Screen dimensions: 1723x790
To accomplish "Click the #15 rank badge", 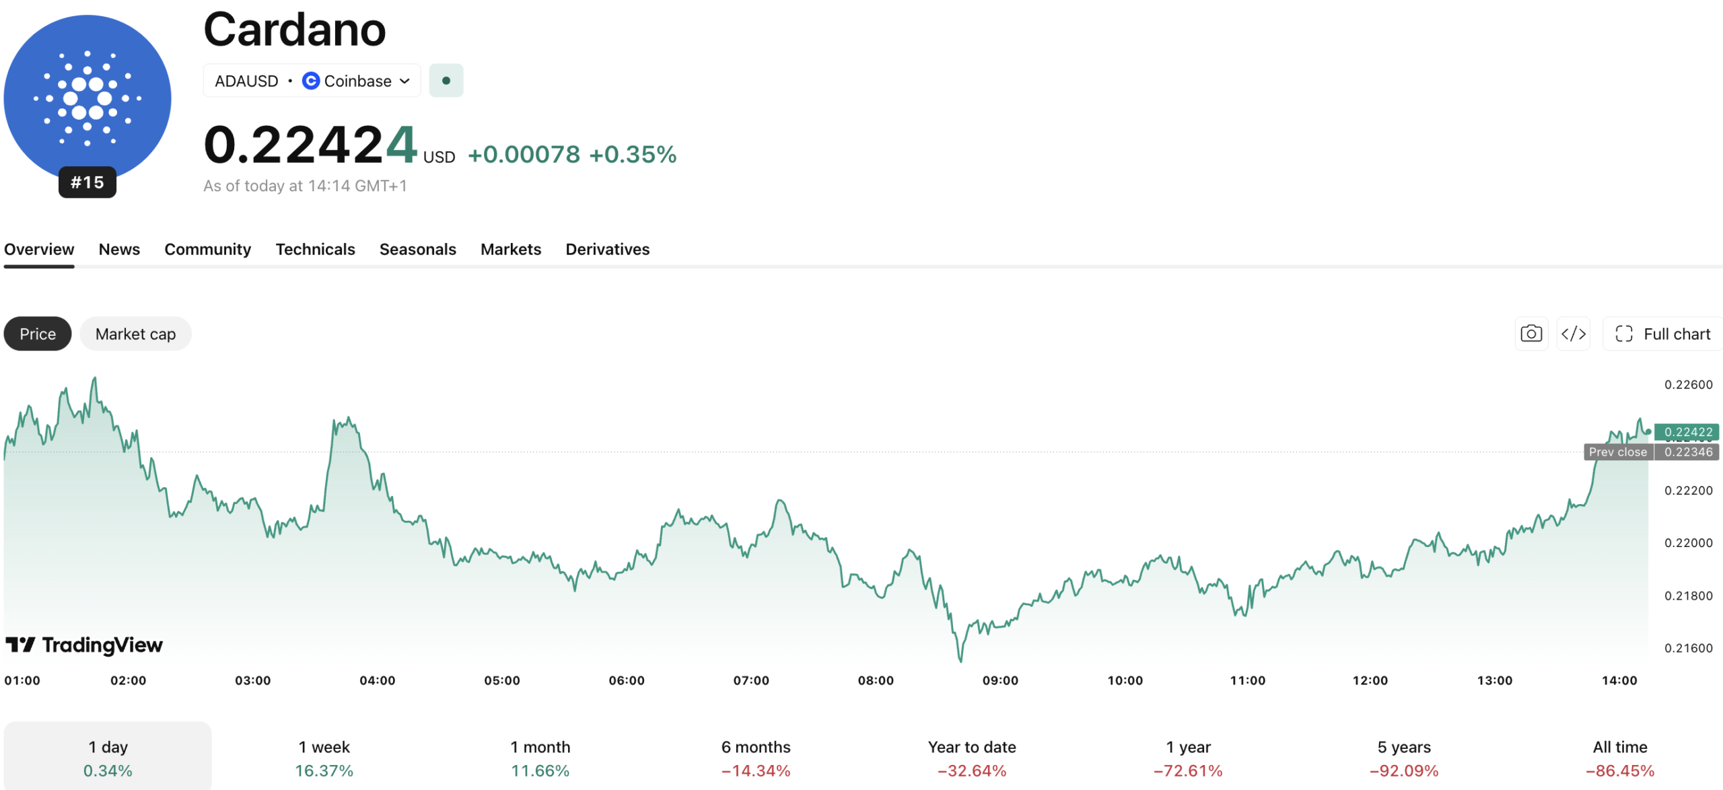I will click(x=87, y=182).
